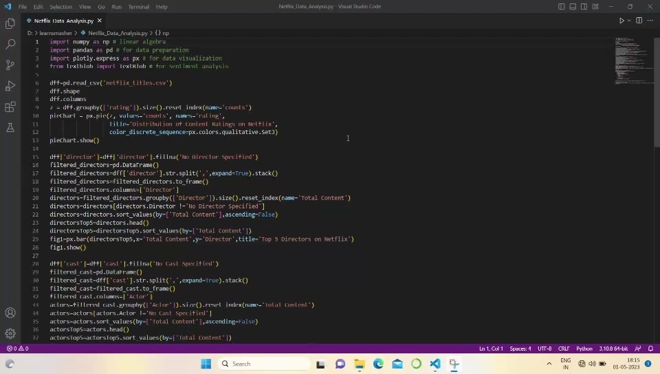Open the Extensions view
Screen dimensions: 660x374
click(x=10, y=107)
